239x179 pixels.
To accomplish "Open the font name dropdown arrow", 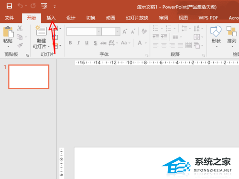I will 99,32.
